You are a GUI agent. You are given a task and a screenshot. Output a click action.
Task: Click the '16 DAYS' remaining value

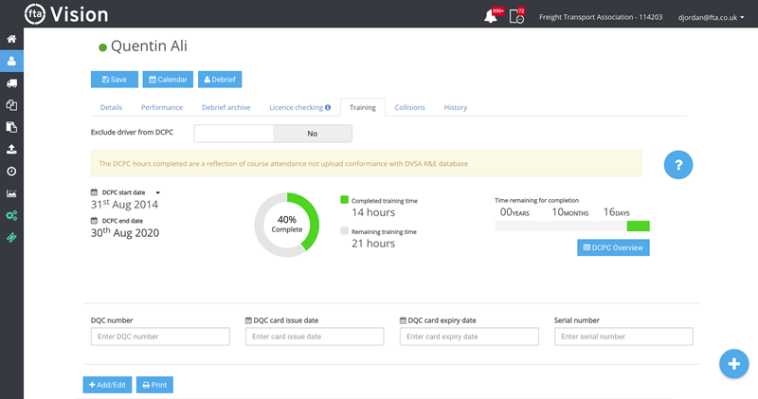(x=617, y=212)
